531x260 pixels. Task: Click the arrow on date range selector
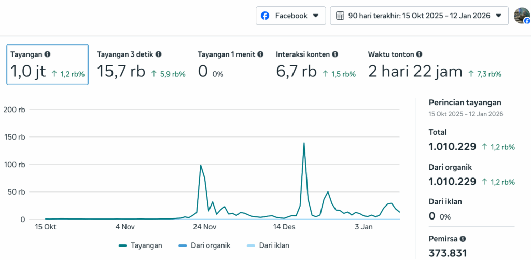498,16
